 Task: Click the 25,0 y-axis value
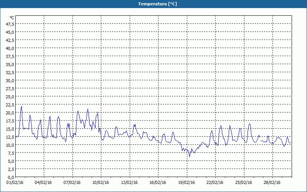coord(10,97)
